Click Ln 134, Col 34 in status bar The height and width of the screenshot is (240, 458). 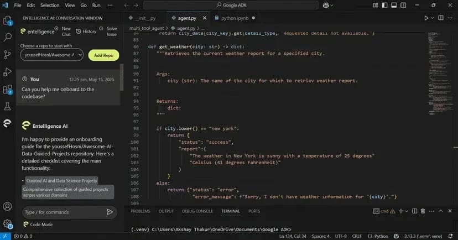coord(293,236)
